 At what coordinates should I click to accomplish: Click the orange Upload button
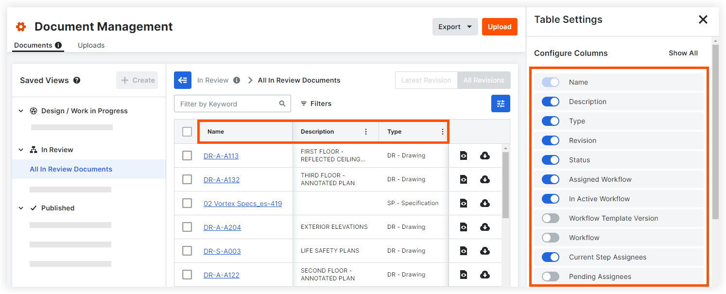(500, 27)
